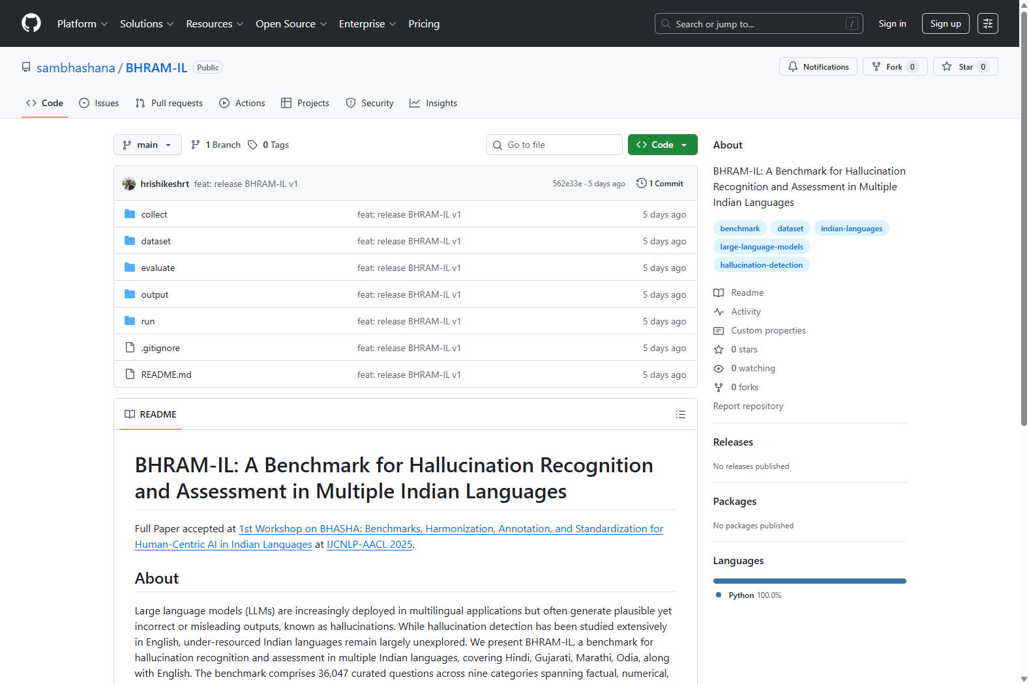
Task: Open the IJCNLP-AACL 2025 link
Action: pyautogui.click(x=370, y=545)
